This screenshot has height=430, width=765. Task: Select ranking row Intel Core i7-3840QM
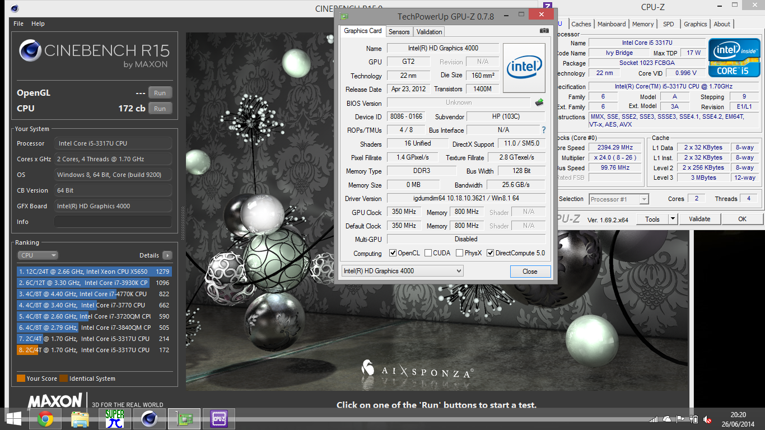[94, 328]
